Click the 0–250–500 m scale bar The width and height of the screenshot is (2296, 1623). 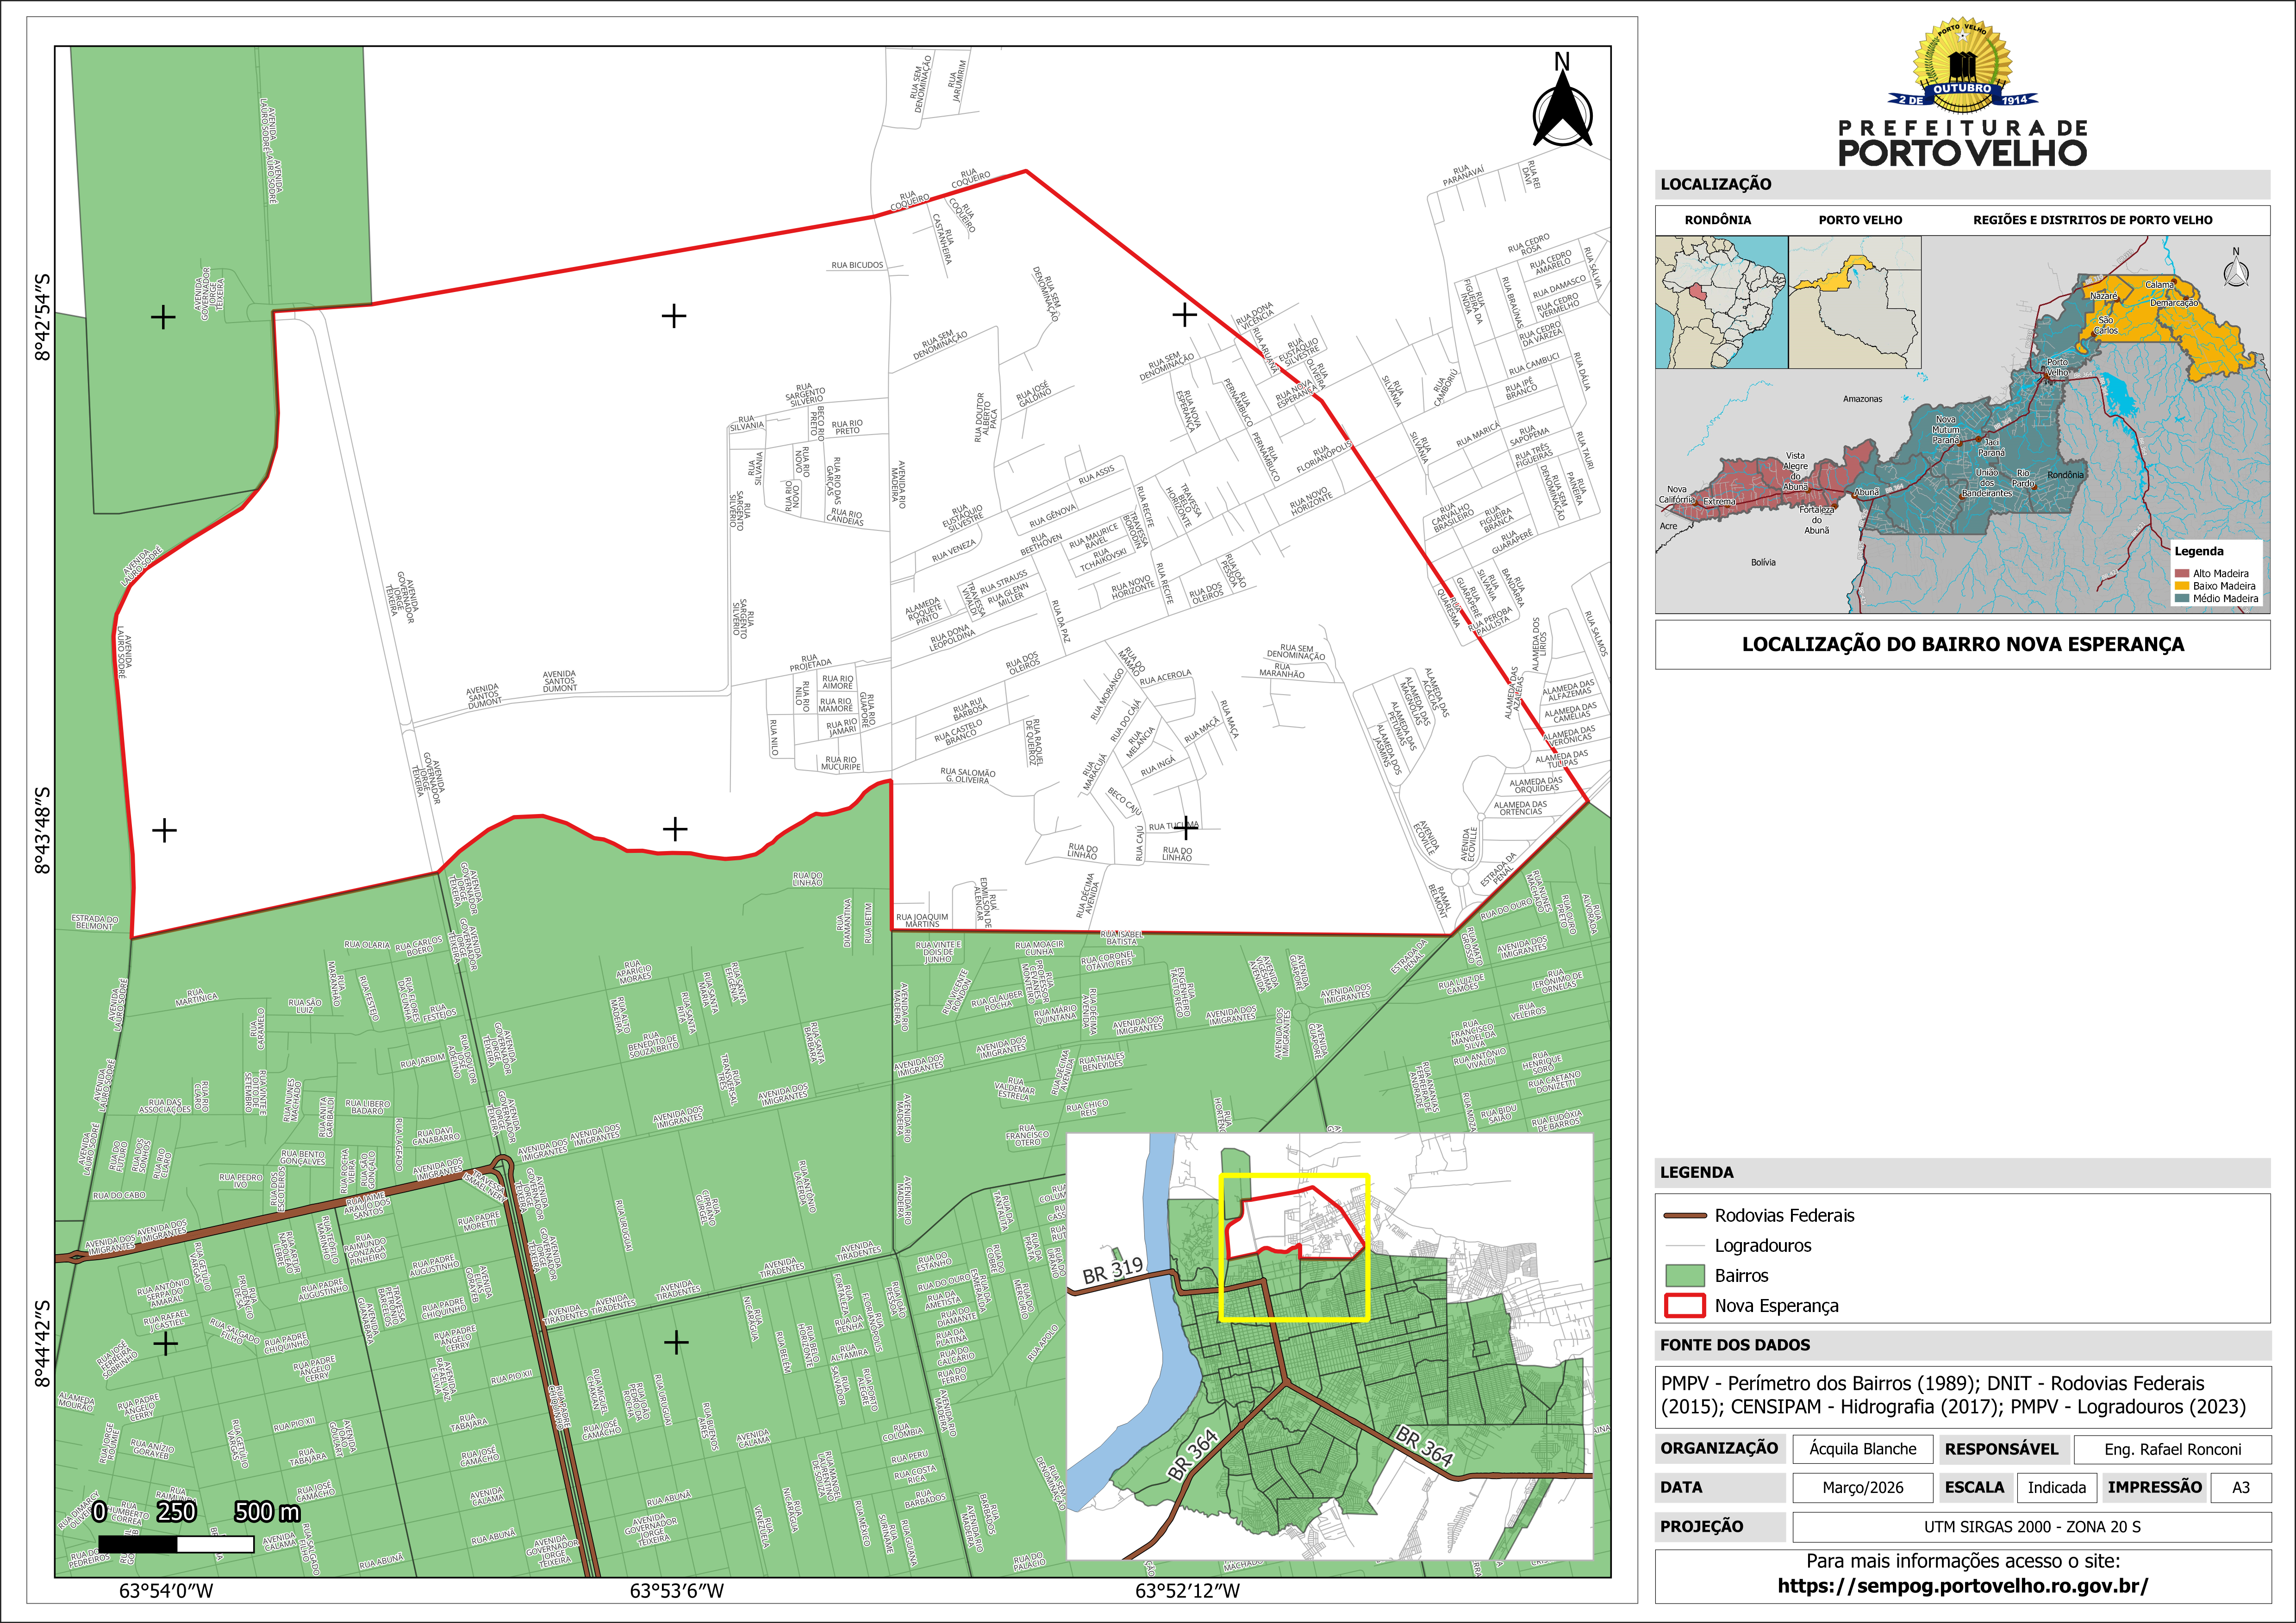(176, 1544)
